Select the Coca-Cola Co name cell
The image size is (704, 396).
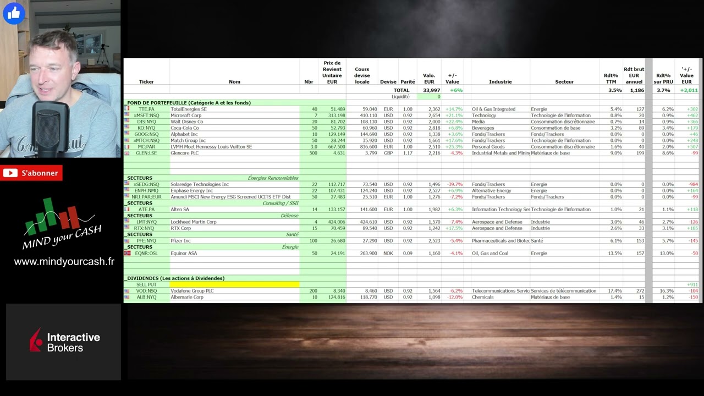[x=235, y=128]
